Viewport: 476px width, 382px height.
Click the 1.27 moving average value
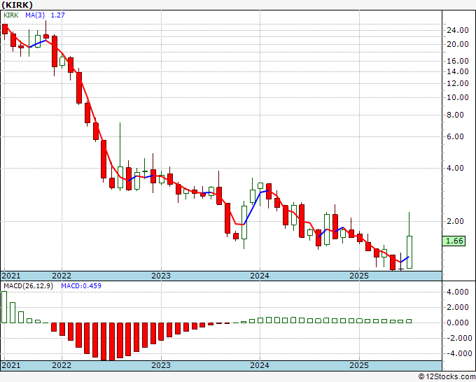click(57, 15)
